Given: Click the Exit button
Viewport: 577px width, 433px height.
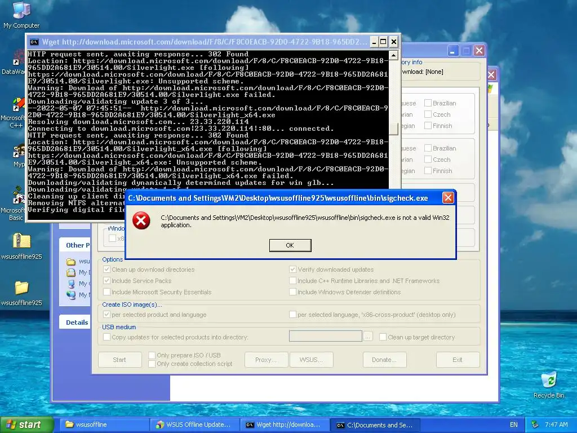Looking at the screenshot, I should tap(458, 360).
